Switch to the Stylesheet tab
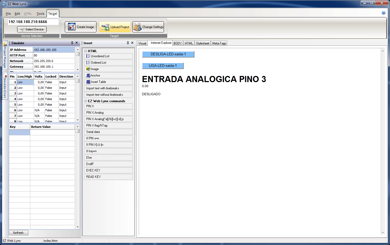Image resolution: width=390 pixels, height=245 pixels. [x=202, y=43]
